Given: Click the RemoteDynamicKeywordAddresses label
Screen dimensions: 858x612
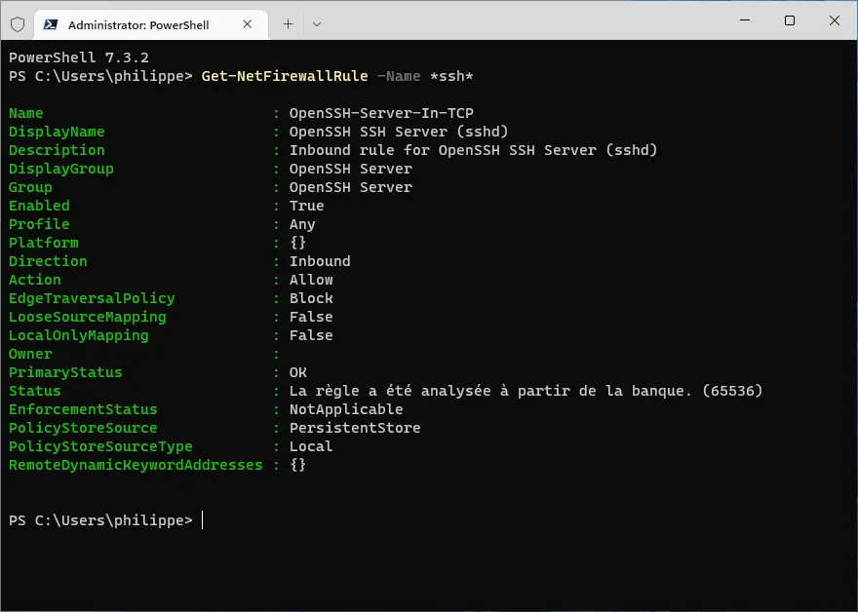Looking at the screenshot, I should coord(136,465).
